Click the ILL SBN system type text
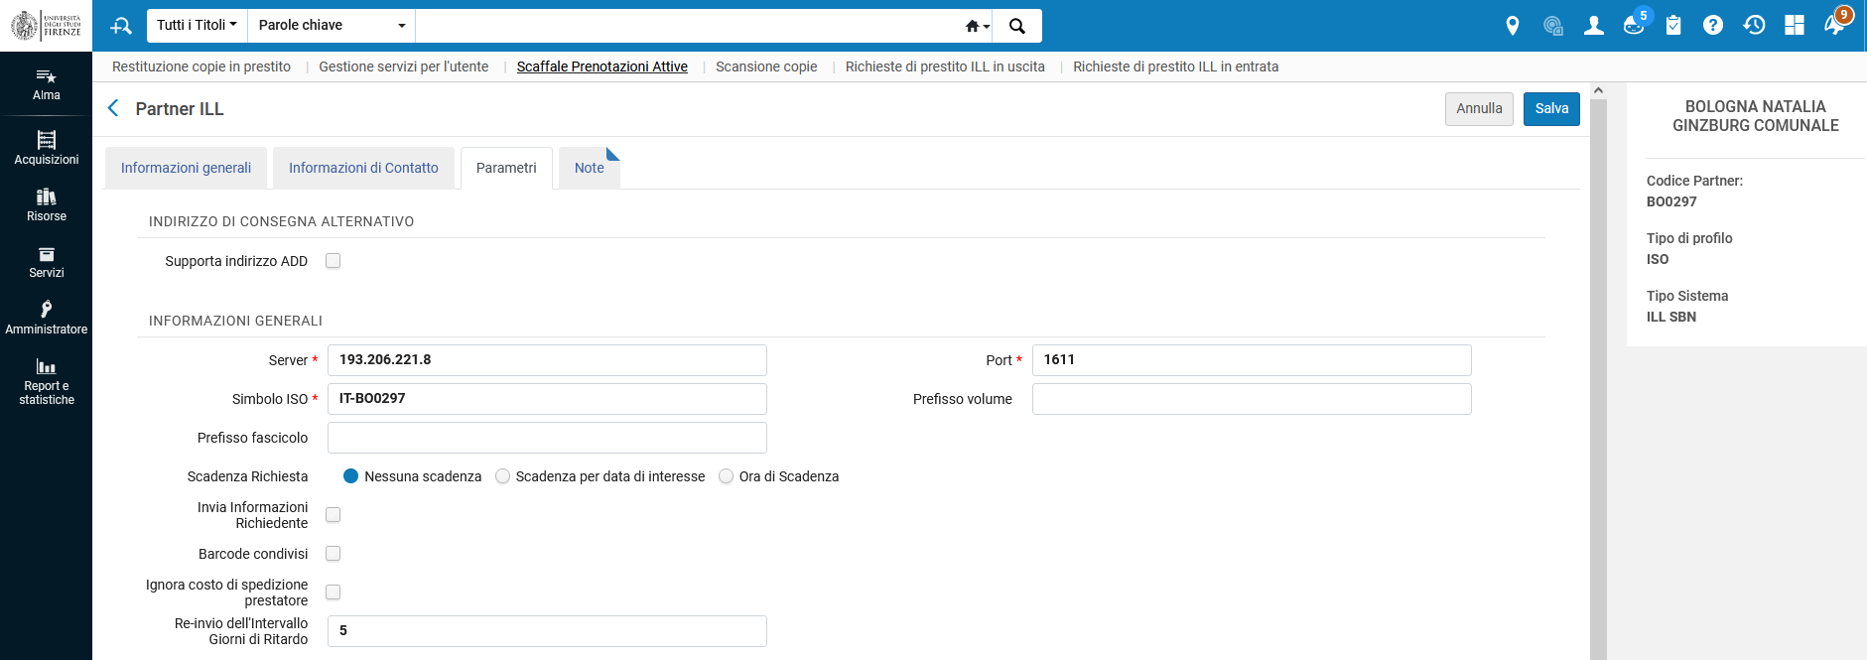Image resolution: width=1867 pixels, height=660 pixels. (x=1671, y=317)
